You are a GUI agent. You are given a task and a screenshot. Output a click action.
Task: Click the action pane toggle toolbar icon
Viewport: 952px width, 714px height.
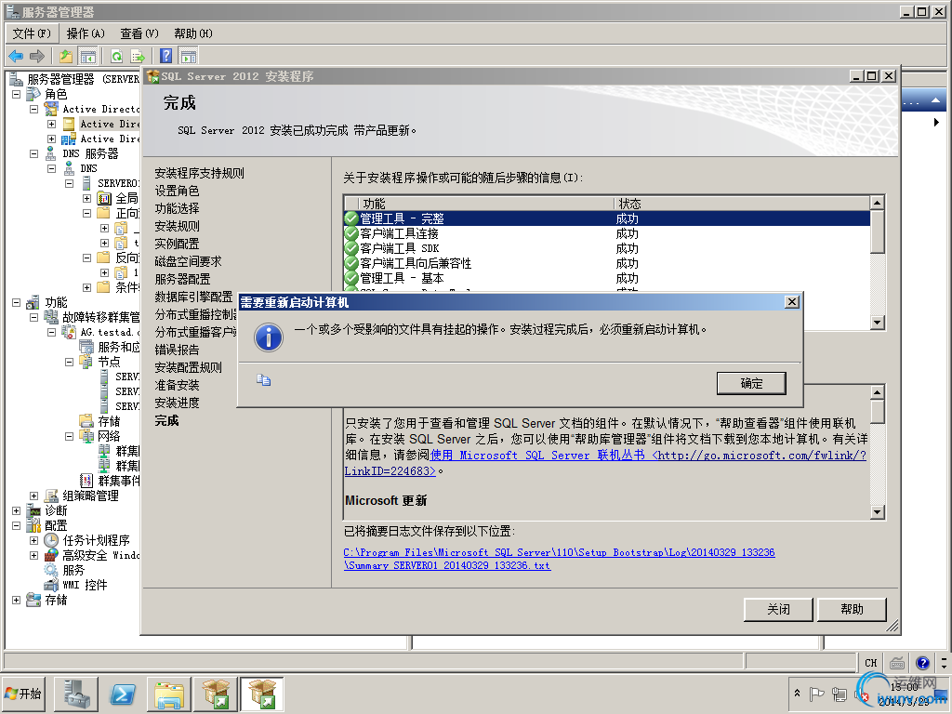coord(189,57)
